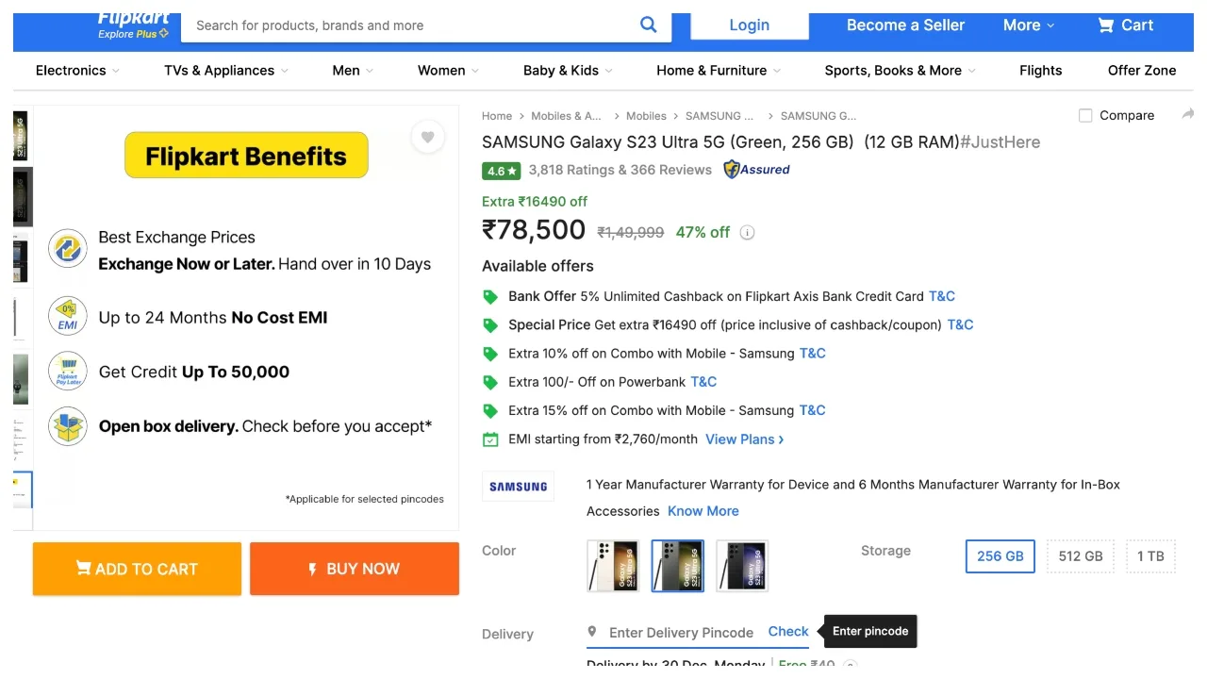Open the Home & Furniture dropdown
Image resolution: width=1207 pixels, height=679 pixels.
point(719,71)
